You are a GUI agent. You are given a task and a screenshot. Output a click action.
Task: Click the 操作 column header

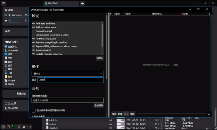pos(120,14)
